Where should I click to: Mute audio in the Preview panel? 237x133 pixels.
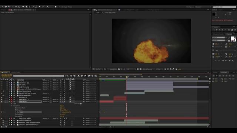(229, 30)
